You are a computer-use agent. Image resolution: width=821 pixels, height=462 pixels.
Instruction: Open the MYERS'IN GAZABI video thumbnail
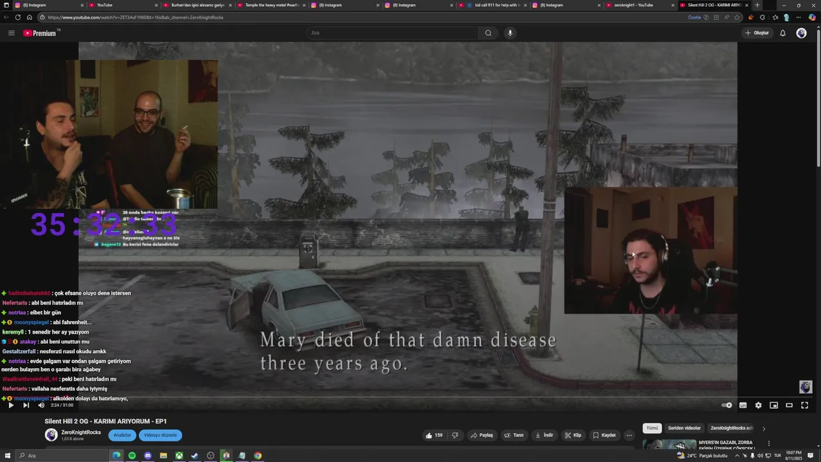pyautogui.click(x=669, y=444)
